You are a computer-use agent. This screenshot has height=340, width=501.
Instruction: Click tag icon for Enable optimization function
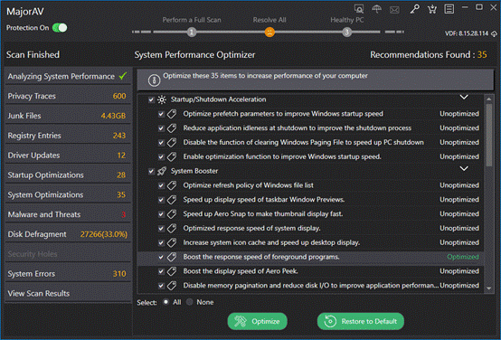pos(172,157)
